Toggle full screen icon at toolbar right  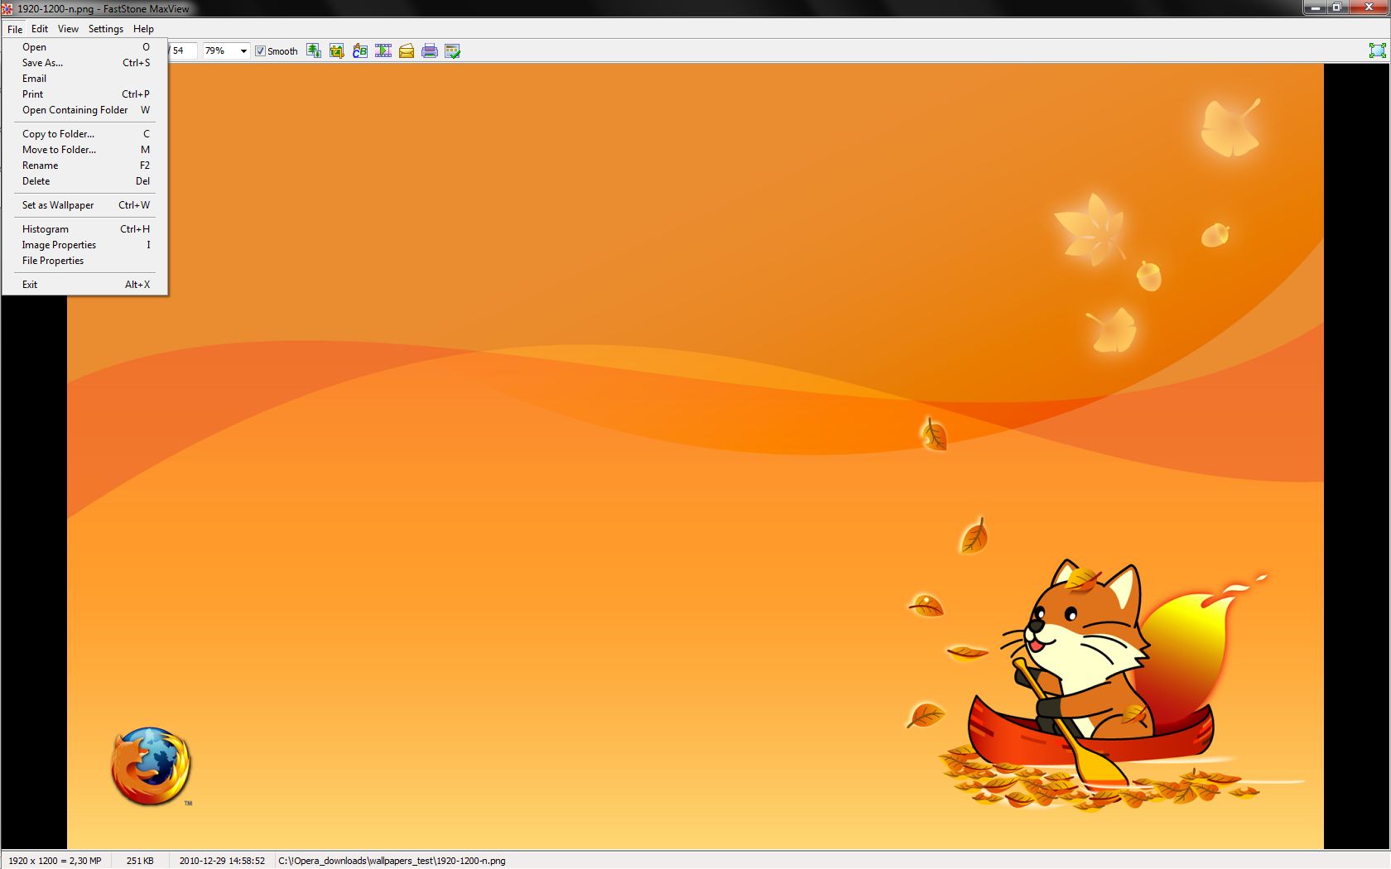click(x=1377, y=50)
